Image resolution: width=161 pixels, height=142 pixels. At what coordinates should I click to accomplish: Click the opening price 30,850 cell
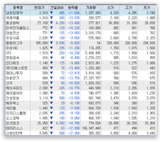[113, 23]
